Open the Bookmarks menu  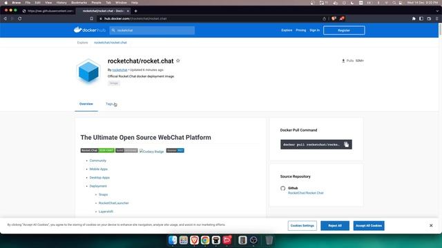79,3
